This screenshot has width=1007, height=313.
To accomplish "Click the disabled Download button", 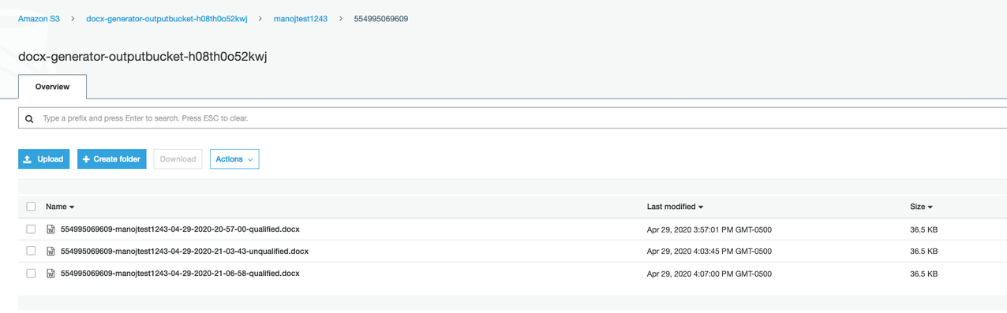I will (178, 159).
